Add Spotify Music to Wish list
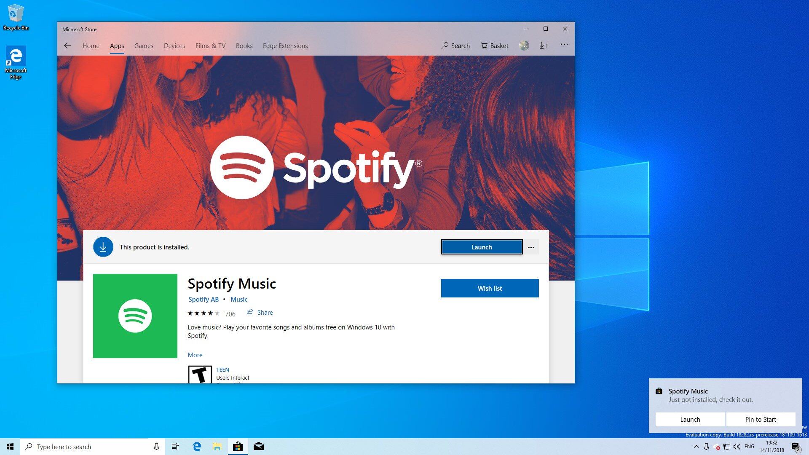Screen dimensions: 809x455 (x=490, y=288)
